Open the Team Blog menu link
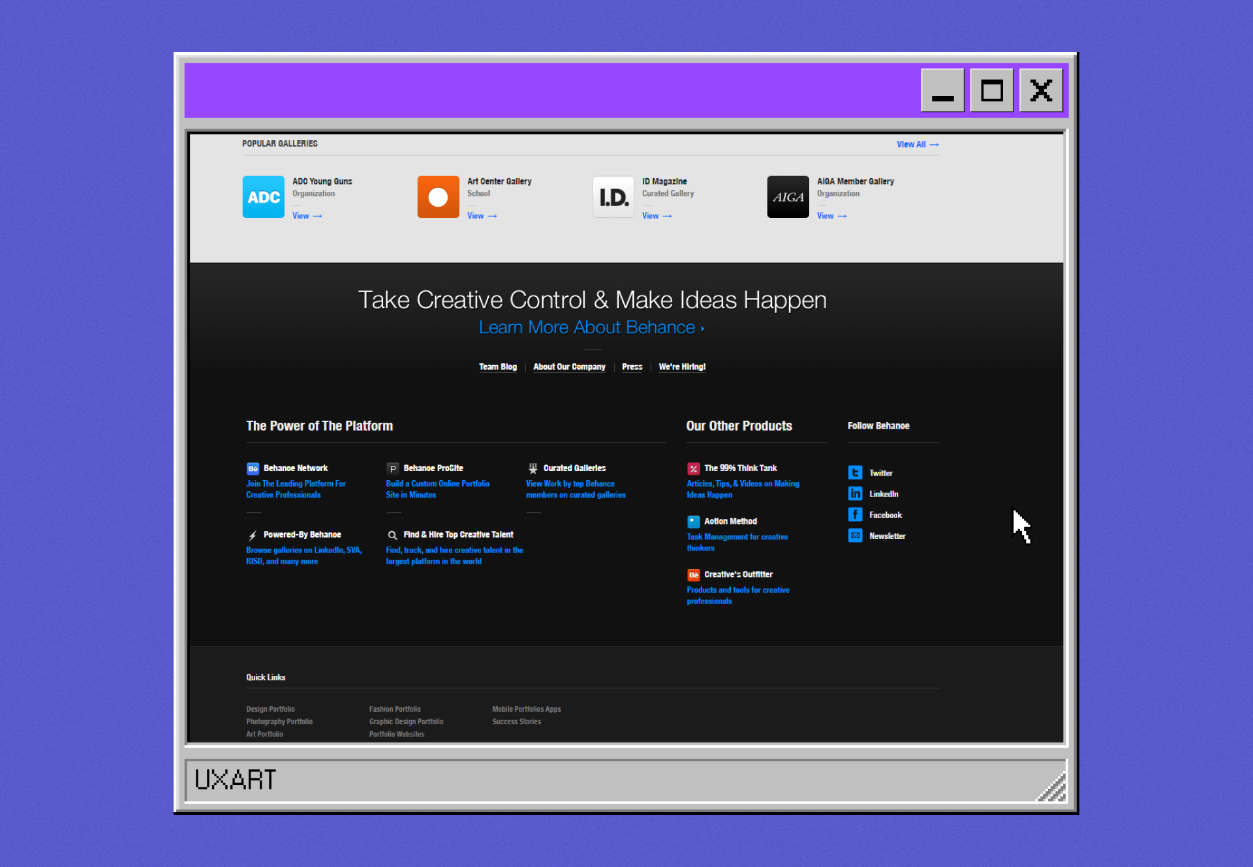The height and width of the screenshot is (867, 1253). [497, 367]
